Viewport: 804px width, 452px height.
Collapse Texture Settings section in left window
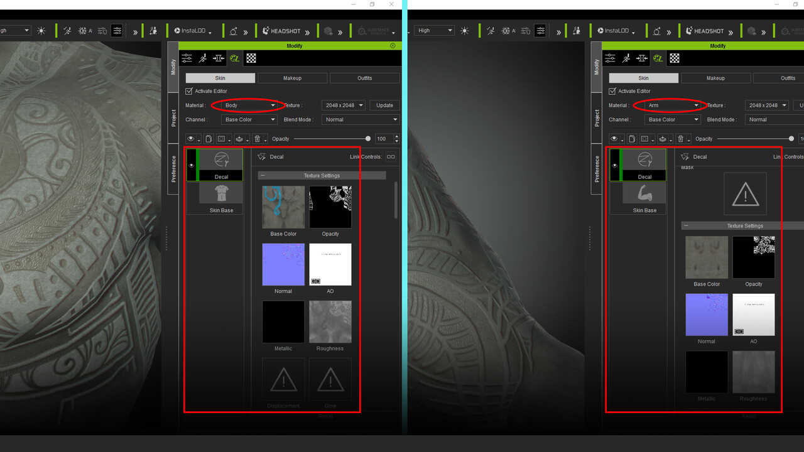pos(262,176)
